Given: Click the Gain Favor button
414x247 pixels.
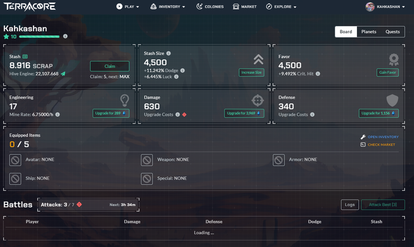Looking at the screenshot, I should click(388, 73).
